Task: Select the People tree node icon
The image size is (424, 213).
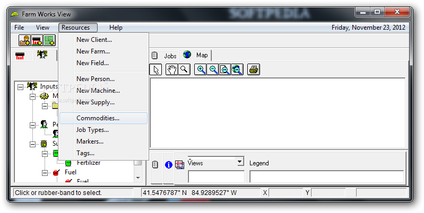Action: [44, 125]
